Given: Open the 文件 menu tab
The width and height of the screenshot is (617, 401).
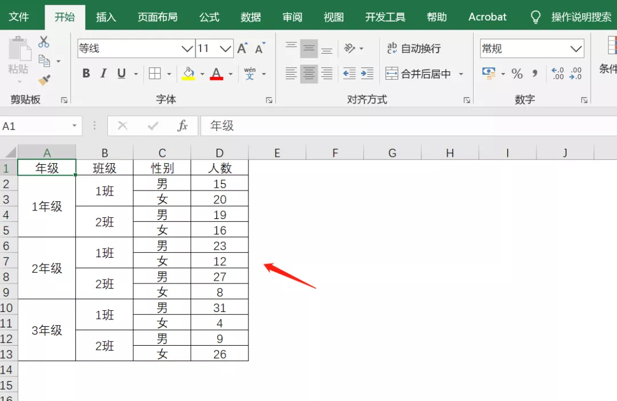Looking at the screenshot, I should [19, 17].
